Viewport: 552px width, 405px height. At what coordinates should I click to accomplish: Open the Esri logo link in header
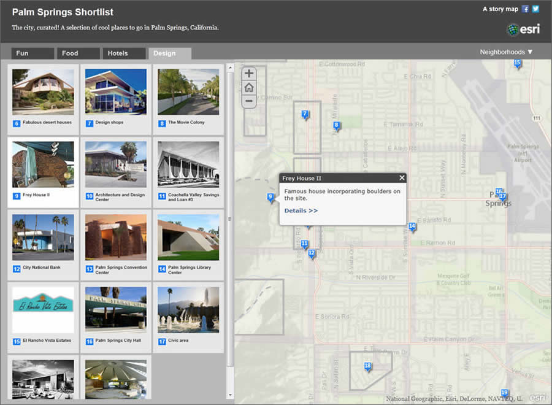click(524, 29)
